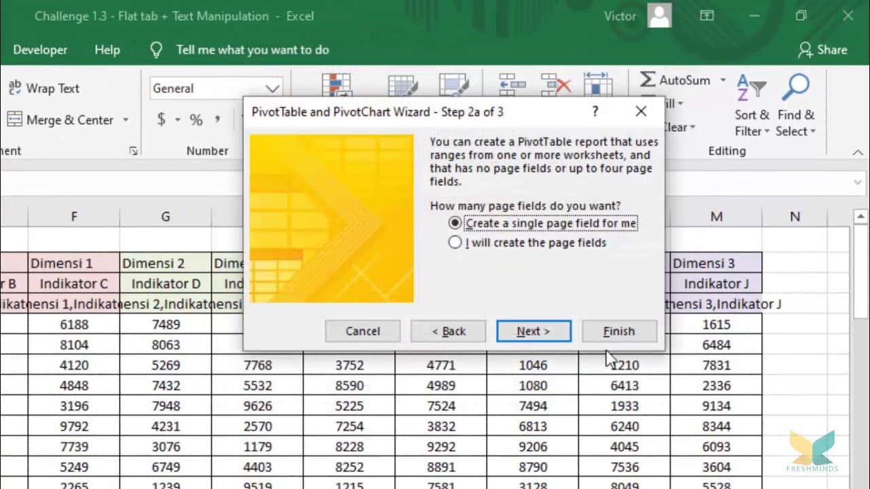Apply comma style formatting
This screenshot has height=489, width=870.
coord(217,120)
